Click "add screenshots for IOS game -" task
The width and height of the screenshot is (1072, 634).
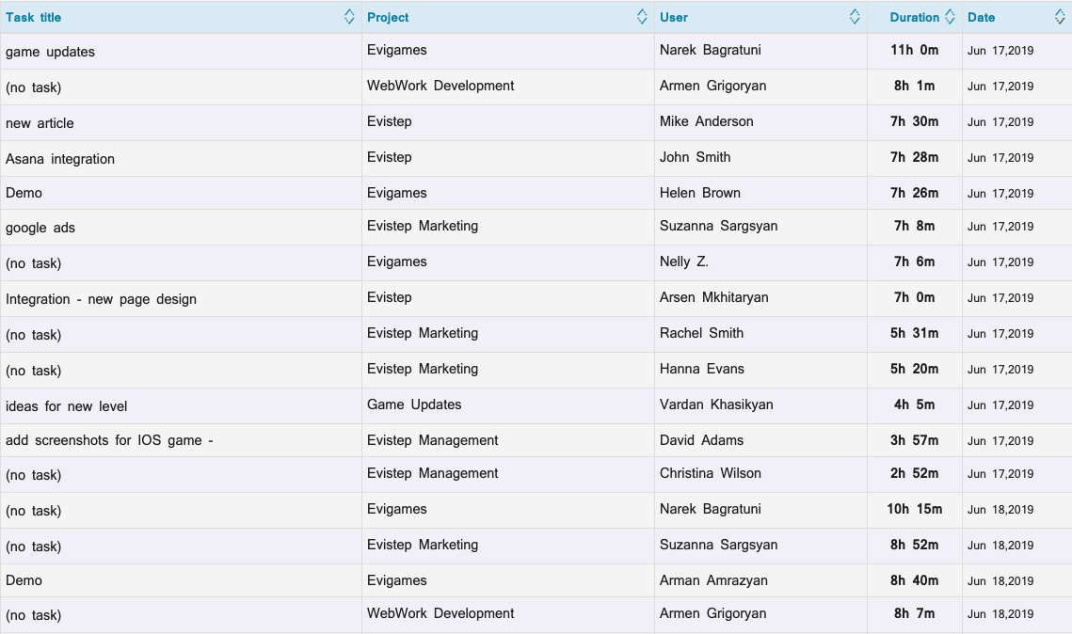click(109, 440)
